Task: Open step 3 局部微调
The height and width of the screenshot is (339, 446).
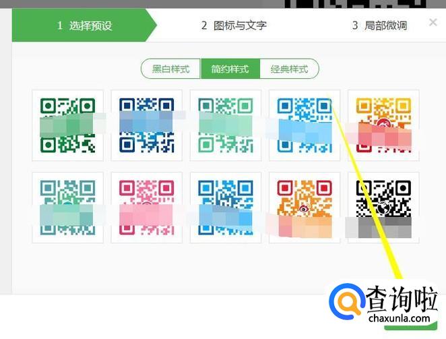Action: click(380, 26)
